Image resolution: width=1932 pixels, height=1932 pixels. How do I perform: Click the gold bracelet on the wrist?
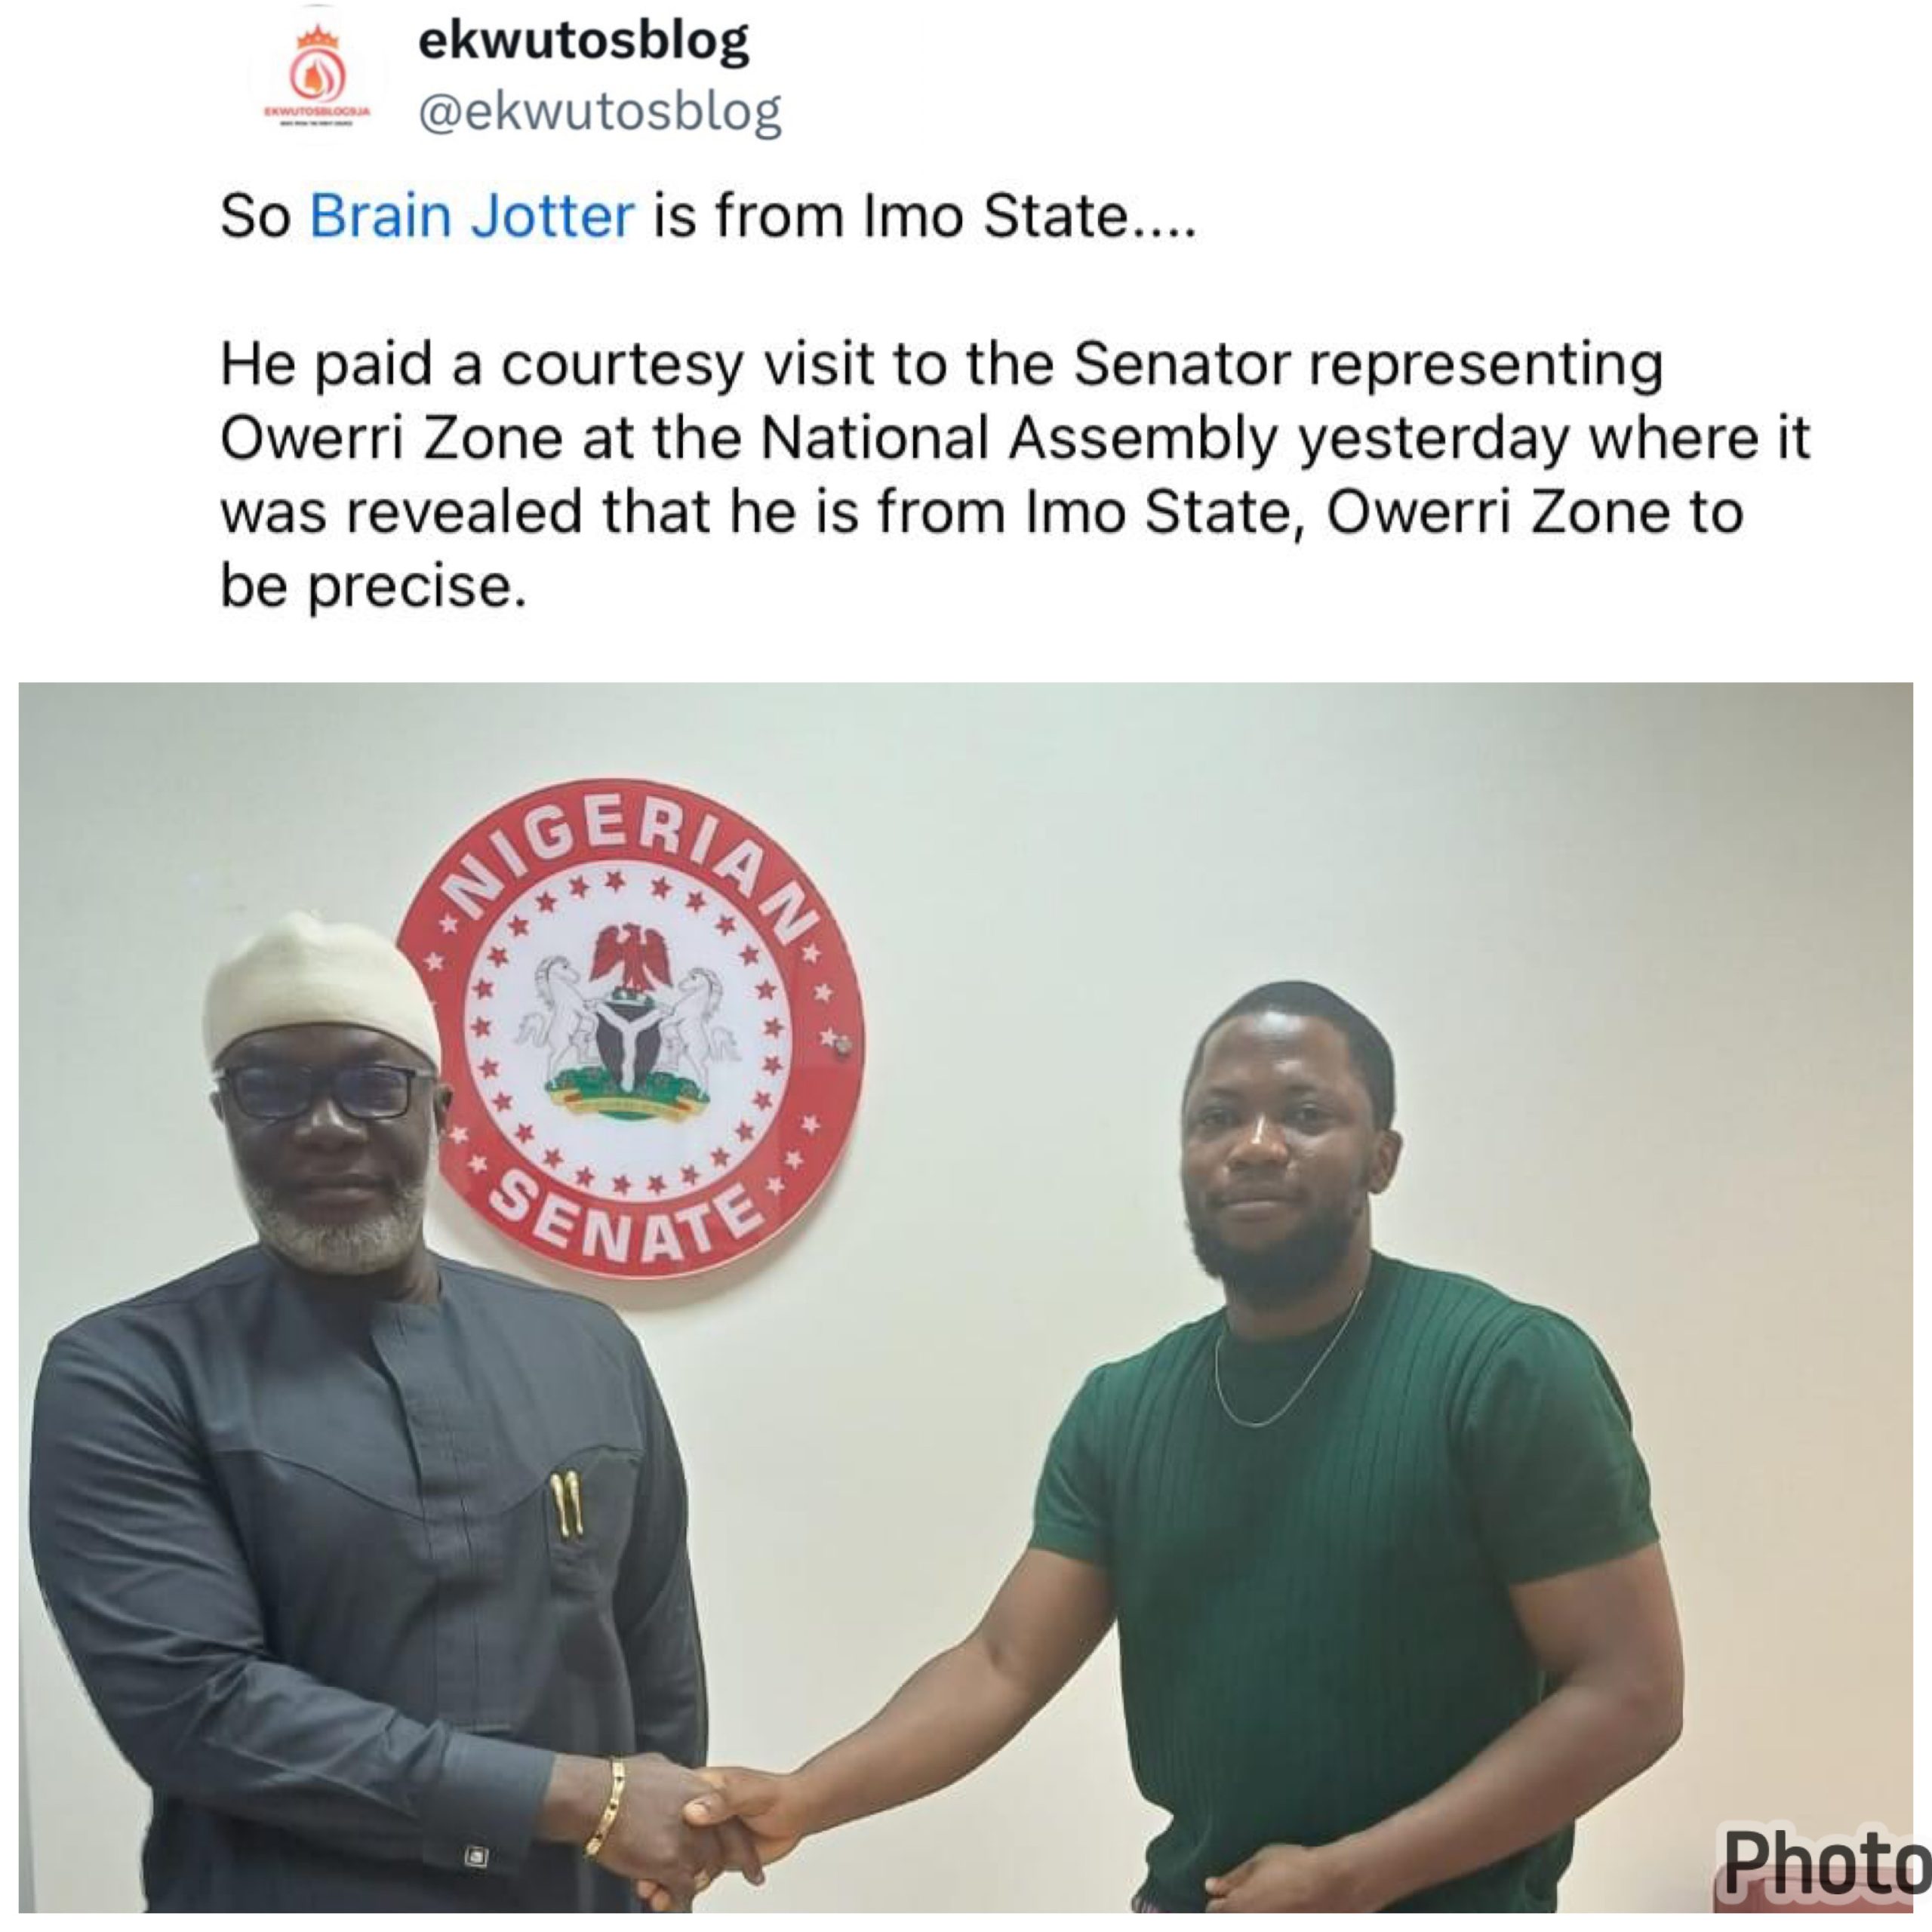(x=606, y=1807)
